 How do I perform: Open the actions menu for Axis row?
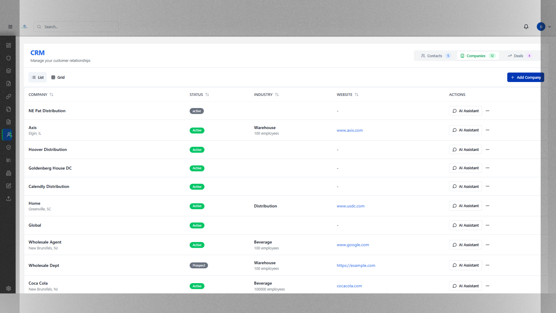[487, 130]
